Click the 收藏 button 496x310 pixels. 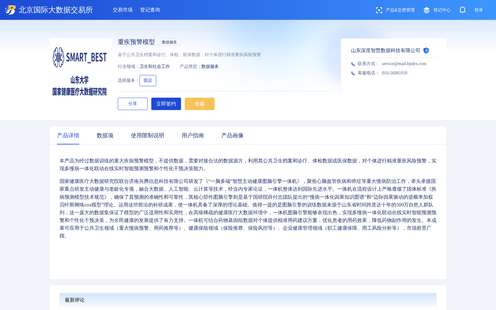pyautogui.click(x=200, y=104)
